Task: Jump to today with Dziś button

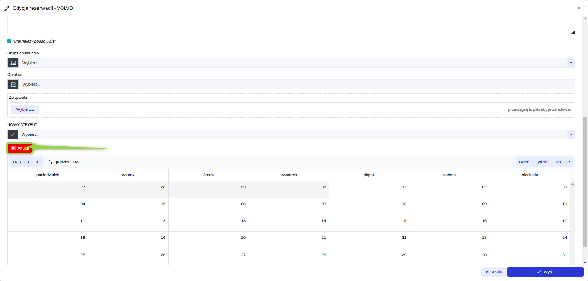Action: click(x=17, y=162)
